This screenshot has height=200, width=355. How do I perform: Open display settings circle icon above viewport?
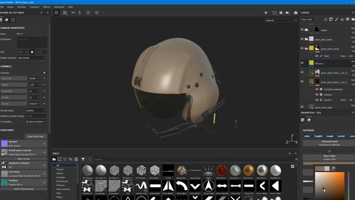click(x=281, y=13)
